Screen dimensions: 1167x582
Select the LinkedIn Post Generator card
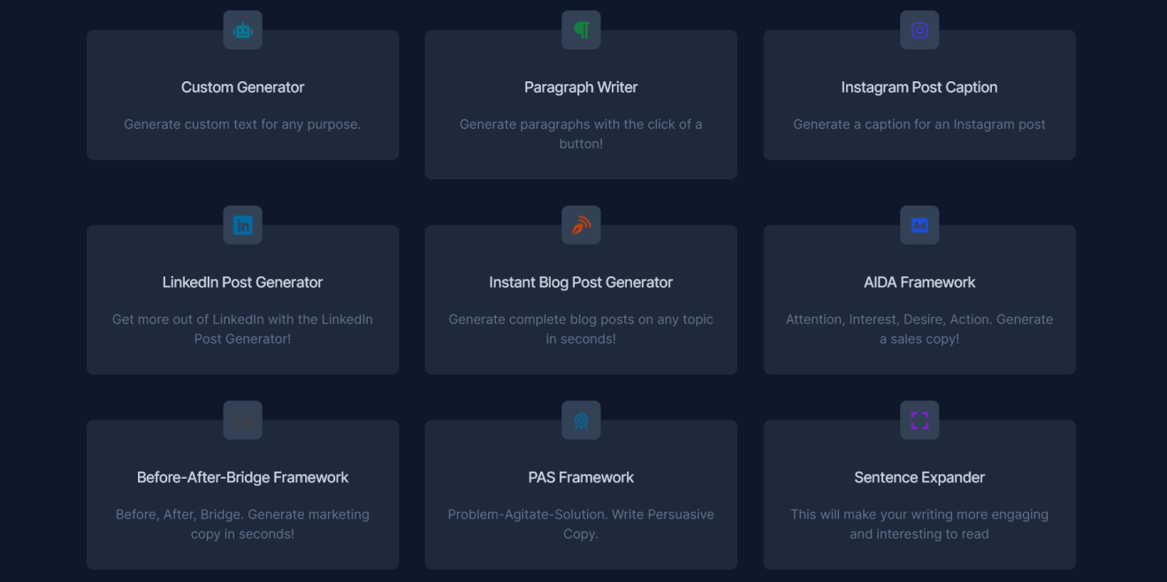(242, 299)
